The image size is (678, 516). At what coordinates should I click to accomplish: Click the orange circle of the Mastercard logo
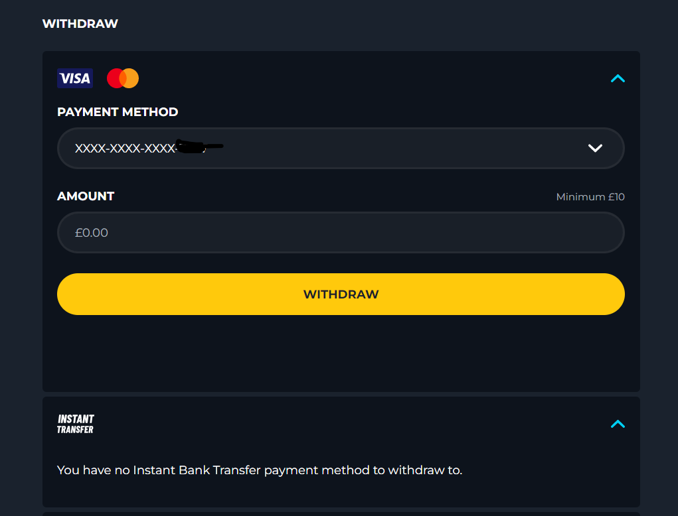pos(131,78)
